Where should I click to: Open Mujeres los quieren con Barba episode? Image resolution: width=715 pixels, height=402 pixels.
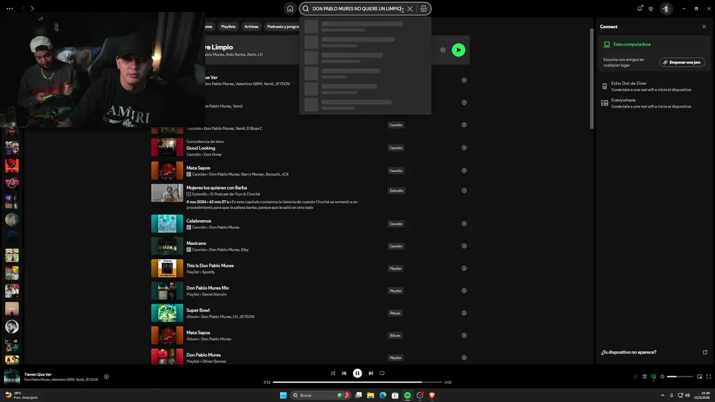click(217, 188)
